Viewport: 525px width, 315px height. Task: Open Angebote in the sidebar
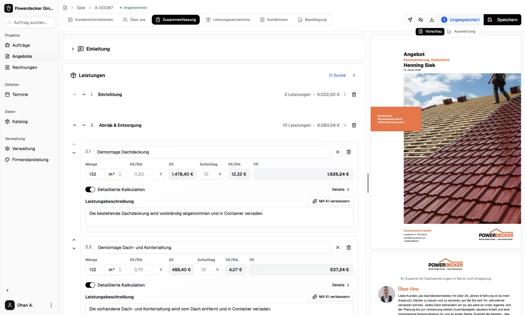point(29,56)
